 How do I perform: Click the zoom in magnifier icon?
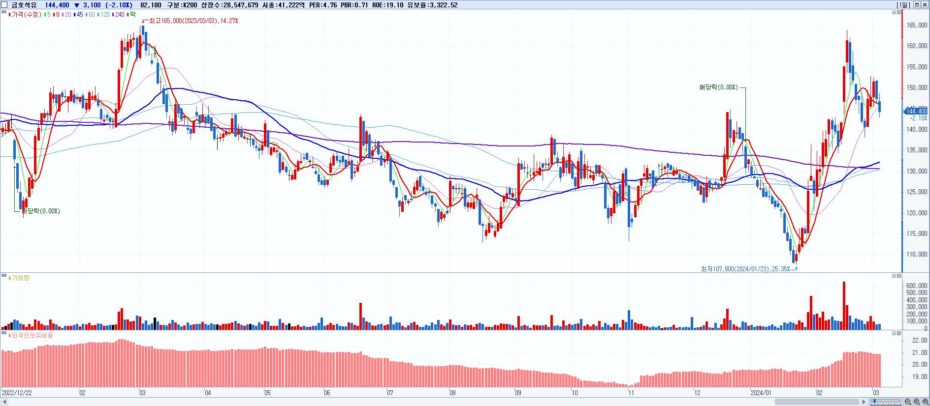[x=917, y=402]
